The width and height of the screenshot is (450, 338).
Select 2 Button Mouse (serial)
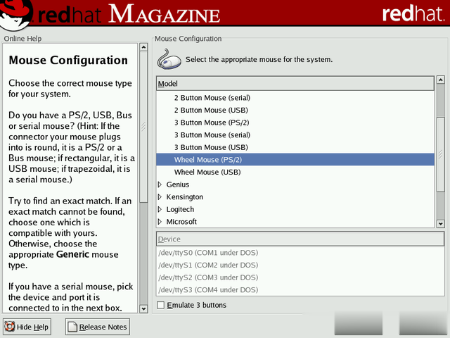click(x=295, y=98)
